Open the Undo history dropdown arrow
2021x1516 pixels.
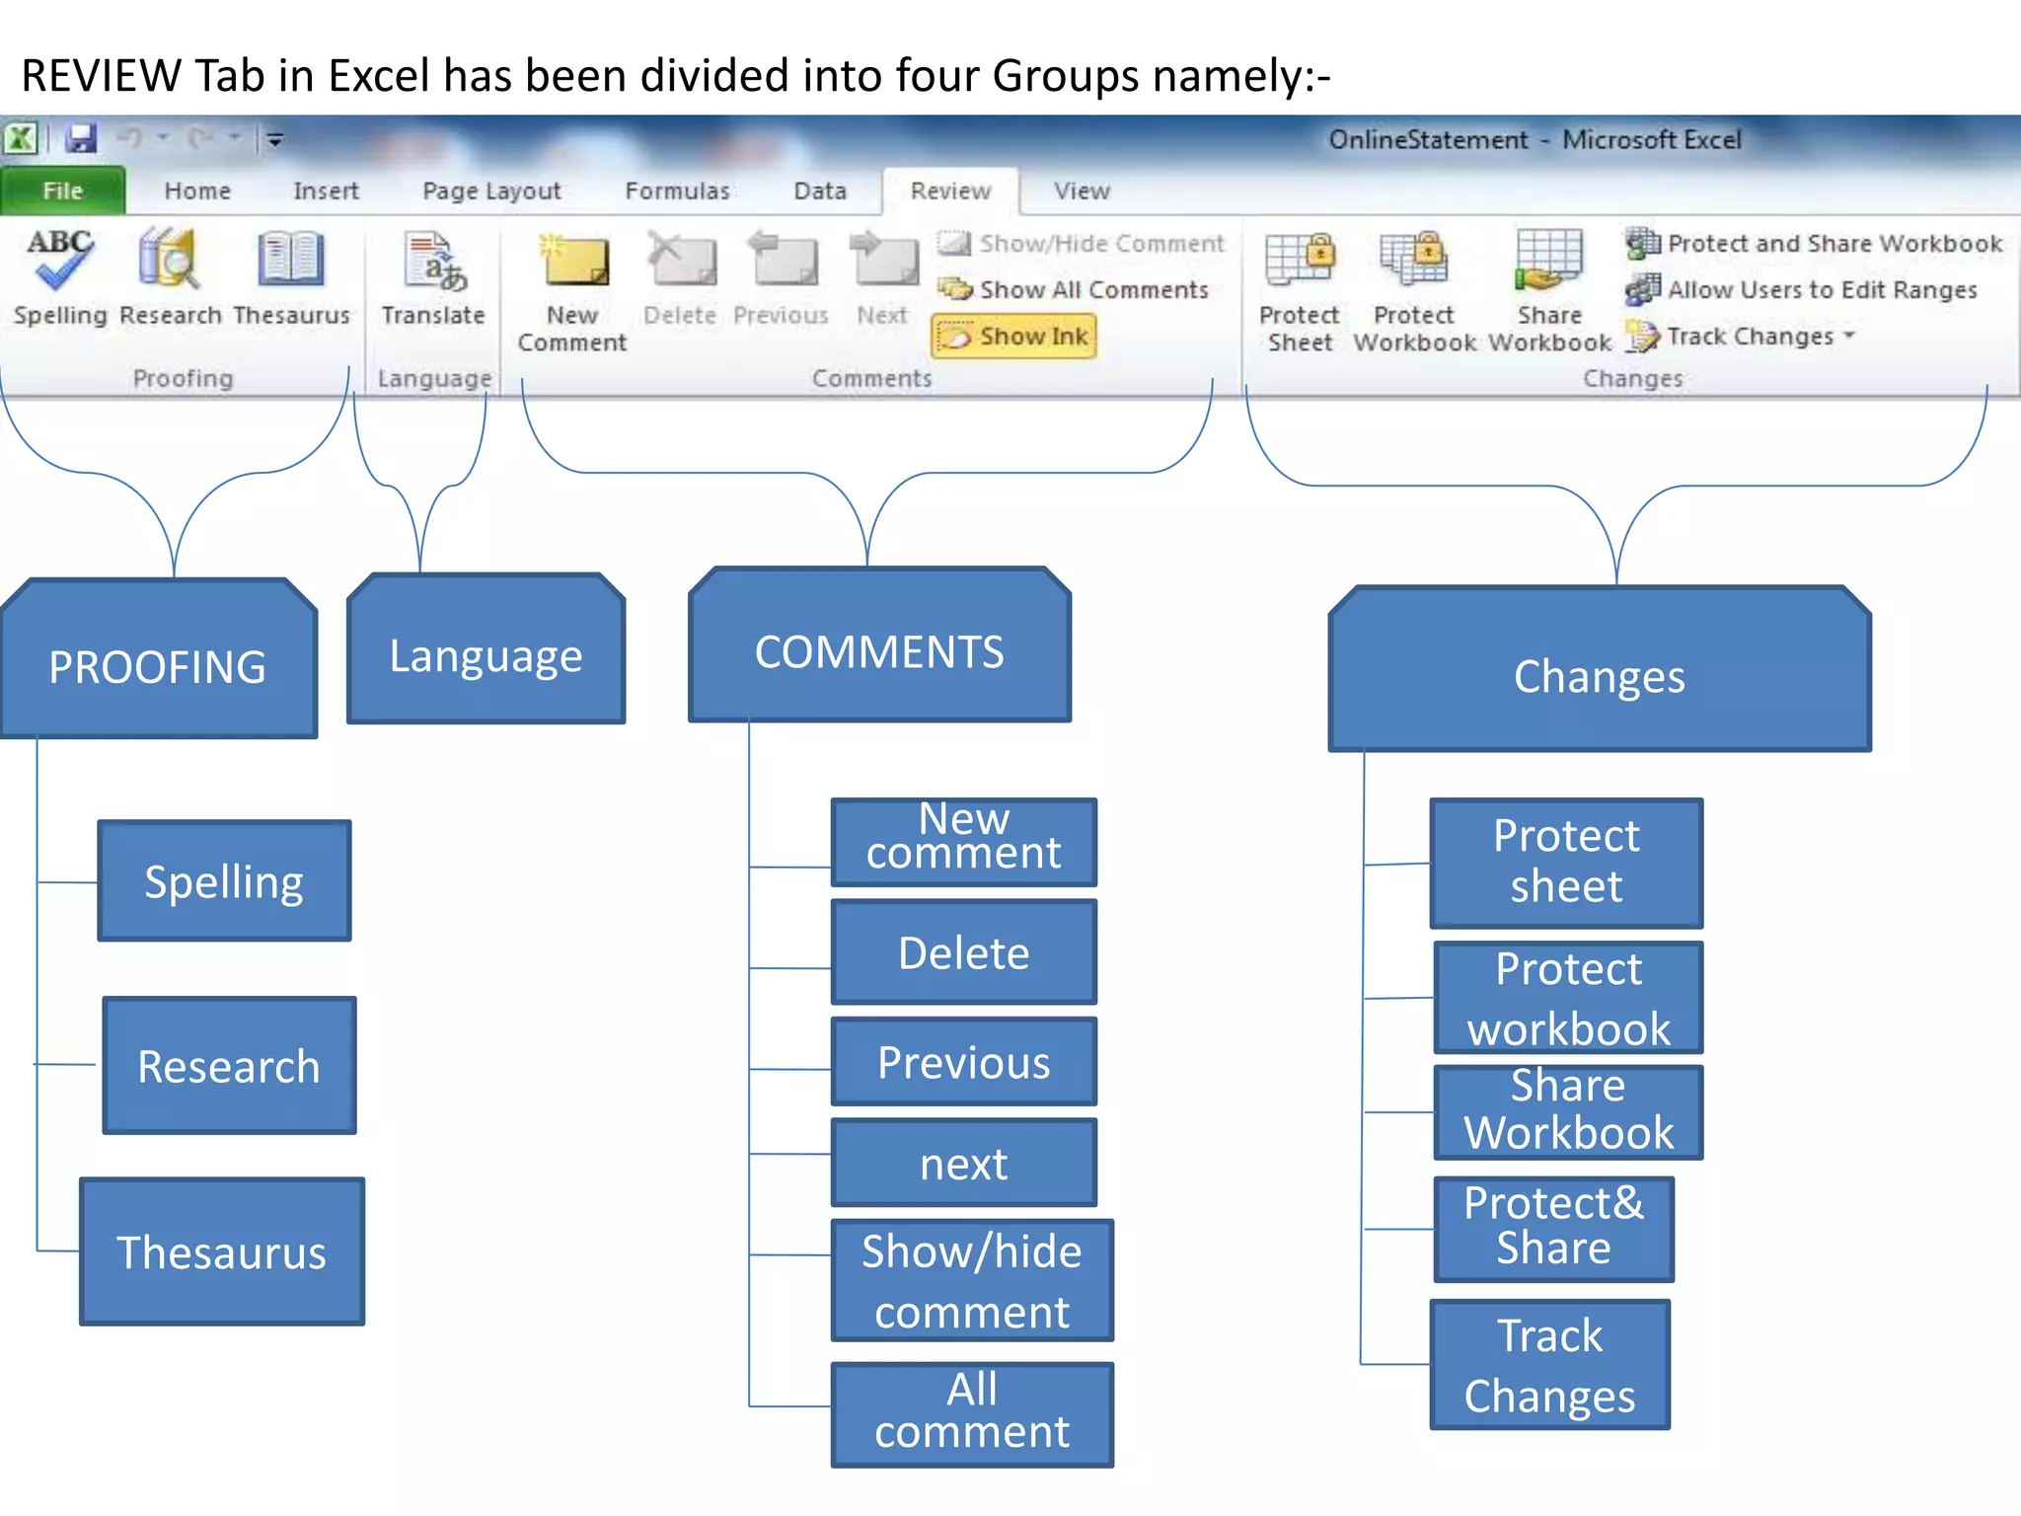(x=164, y=138)
